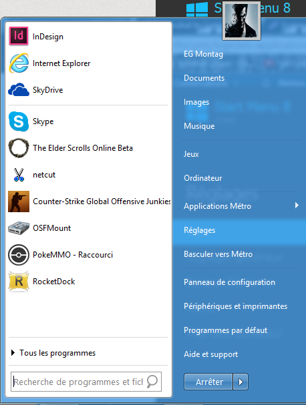
Task: Expand the Applications Métro arrow
Action: (x=297, y=205)
